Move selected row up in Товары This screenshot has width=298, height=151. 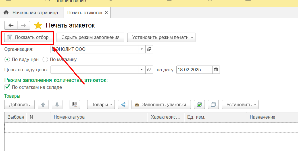pos(43,105)
